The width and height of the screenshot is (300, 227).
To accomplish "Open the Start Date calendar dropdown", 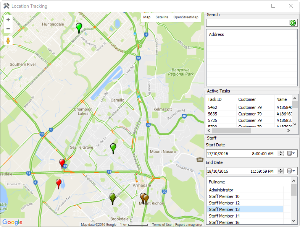I will [292, 154].
